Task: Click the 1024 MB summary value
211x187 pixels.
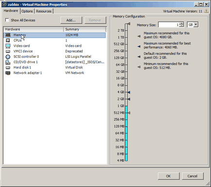Action: [72, 35]
